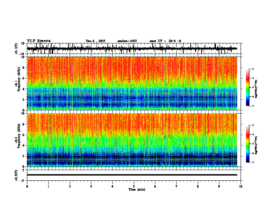
Task: Click time axis tick label "1"
Action: coord(48,186)
